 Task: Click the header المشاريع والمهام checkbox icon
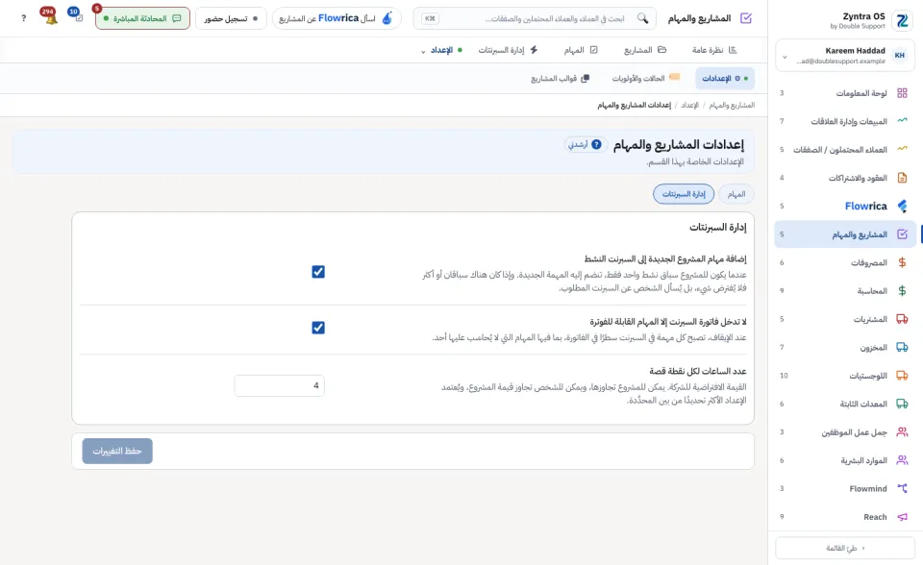coord(746,18)
